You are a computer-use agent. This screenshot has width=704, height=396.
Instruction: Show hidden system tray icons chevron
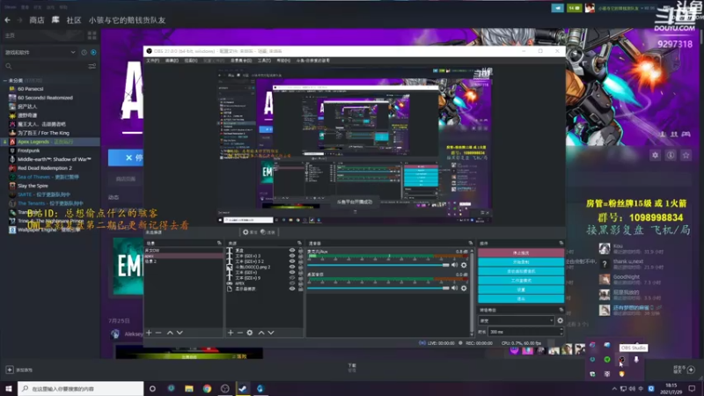tap(614, 388)
